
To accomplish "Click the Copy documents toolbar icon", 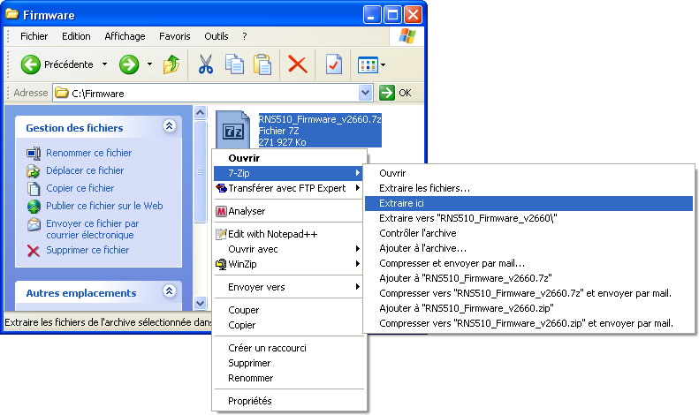I will 234,64.
